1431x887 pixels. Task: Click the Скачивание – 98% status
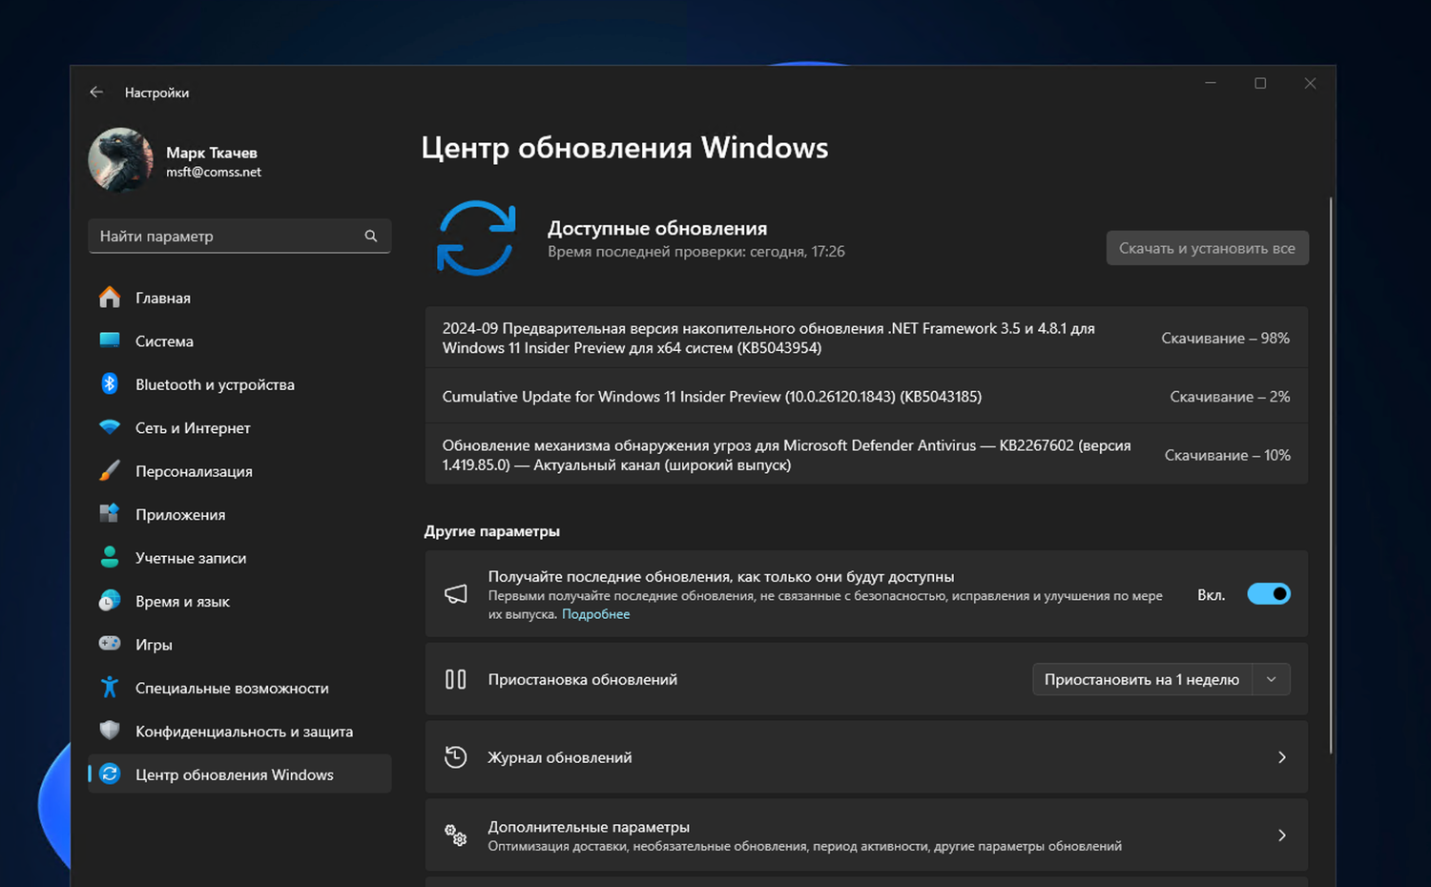click(x=1225, y=338)
